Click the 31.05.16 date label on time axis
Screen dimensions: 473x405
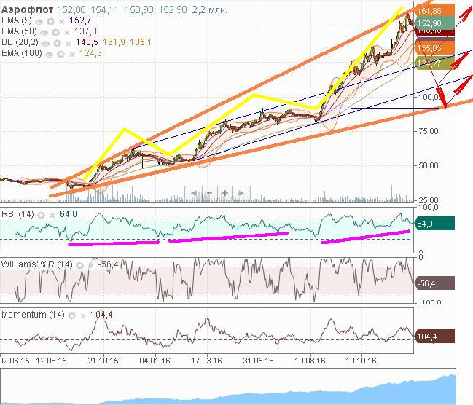point(258,361)
